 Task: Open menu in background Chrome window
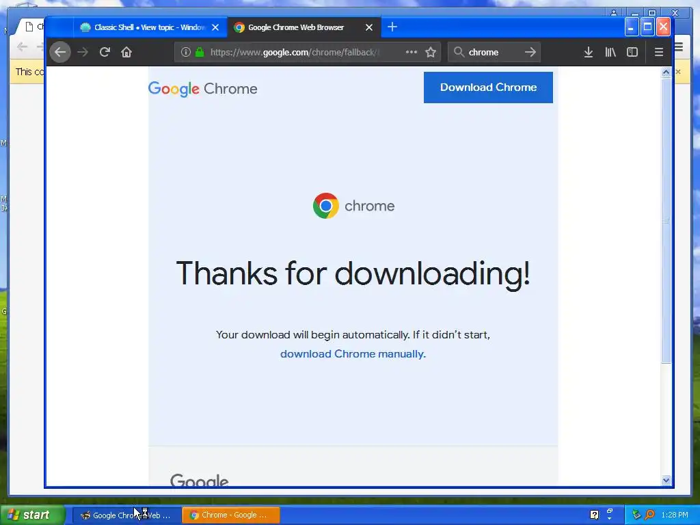pos(679,46)
